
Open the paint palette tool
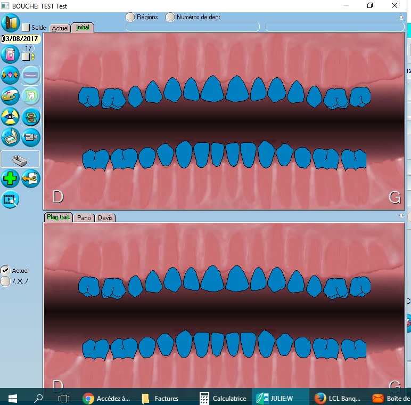10,96
